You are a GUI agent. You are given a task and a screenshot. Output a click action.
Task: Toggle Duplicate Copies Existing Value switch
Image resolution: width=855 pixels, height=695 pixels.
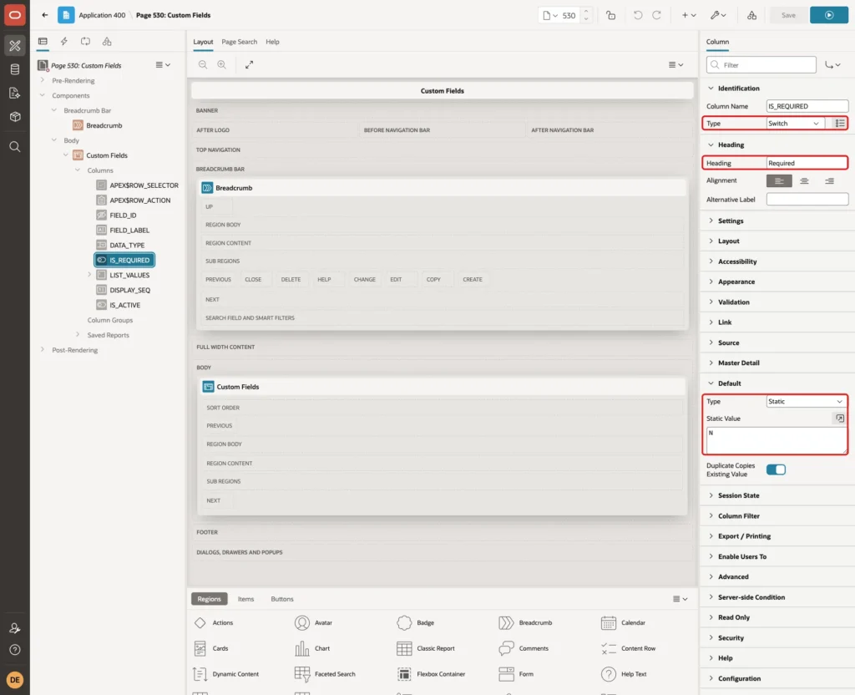tap(776, 469)
